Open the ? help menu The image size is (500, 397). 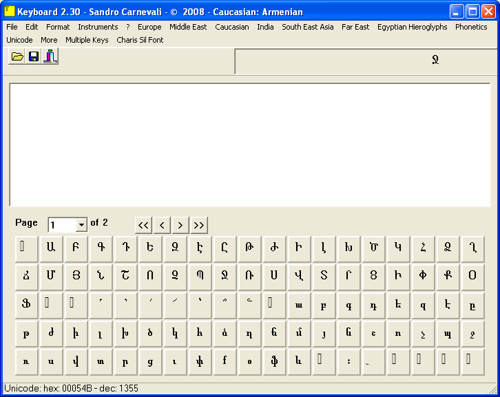pos(128,27)
